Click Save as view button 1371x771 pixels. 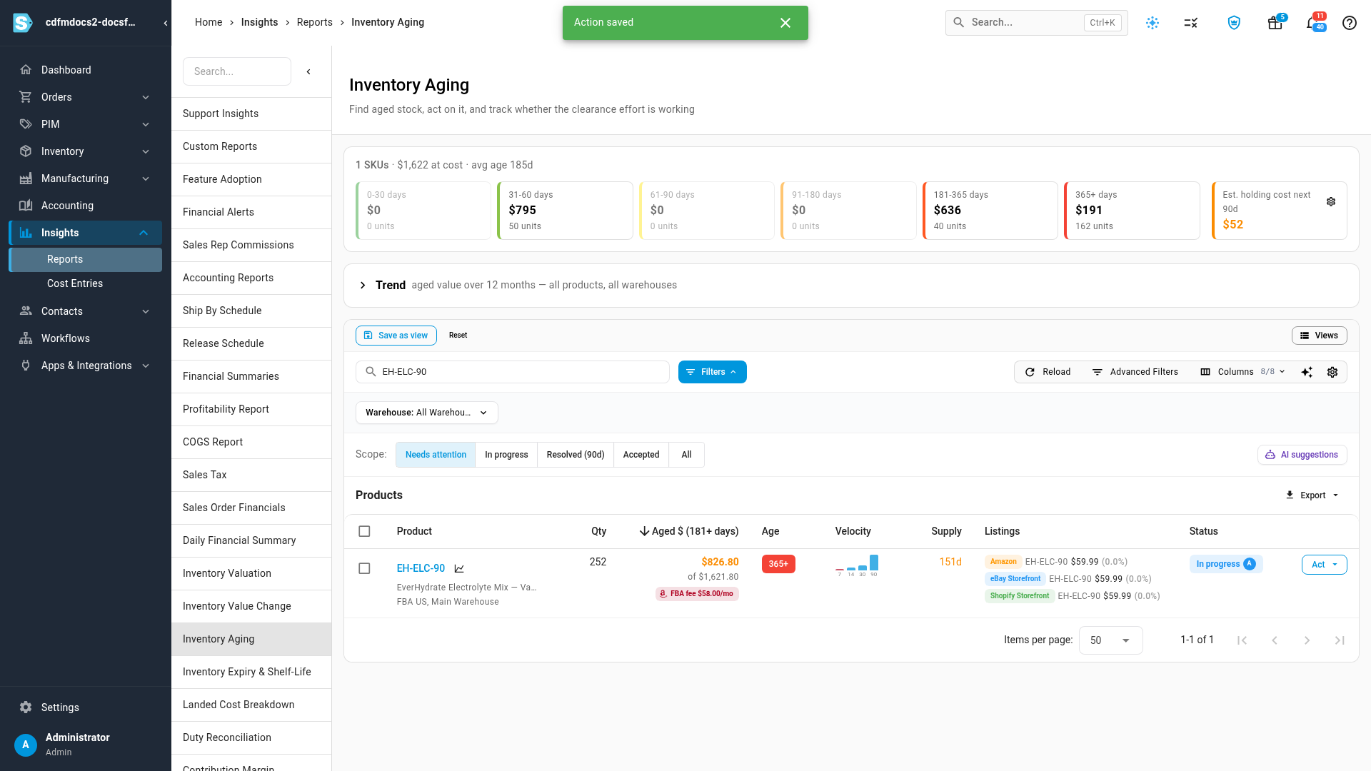(x=396, y=336)
